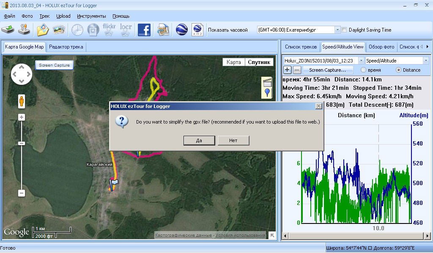Select the Speed/Altitude View tab
Screen dimensions: 433x253
[343, 46]
